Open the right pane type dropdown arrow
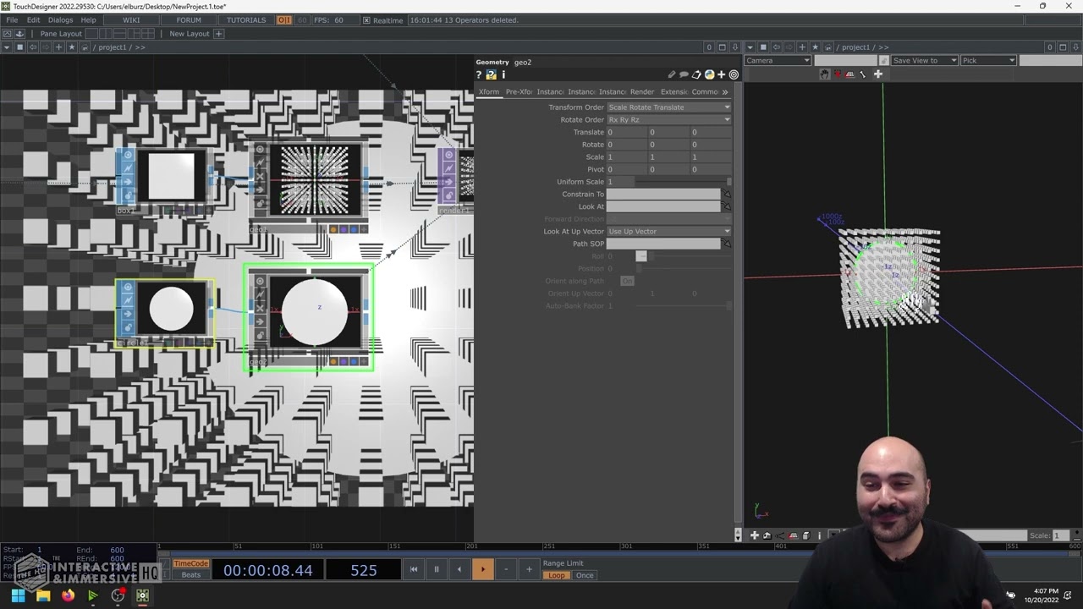This screenshot has height=609, width=1083. point(750,47)
